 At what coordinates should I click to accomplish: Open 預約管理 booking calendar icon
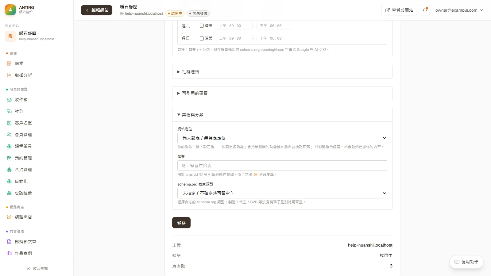[9, 158]
